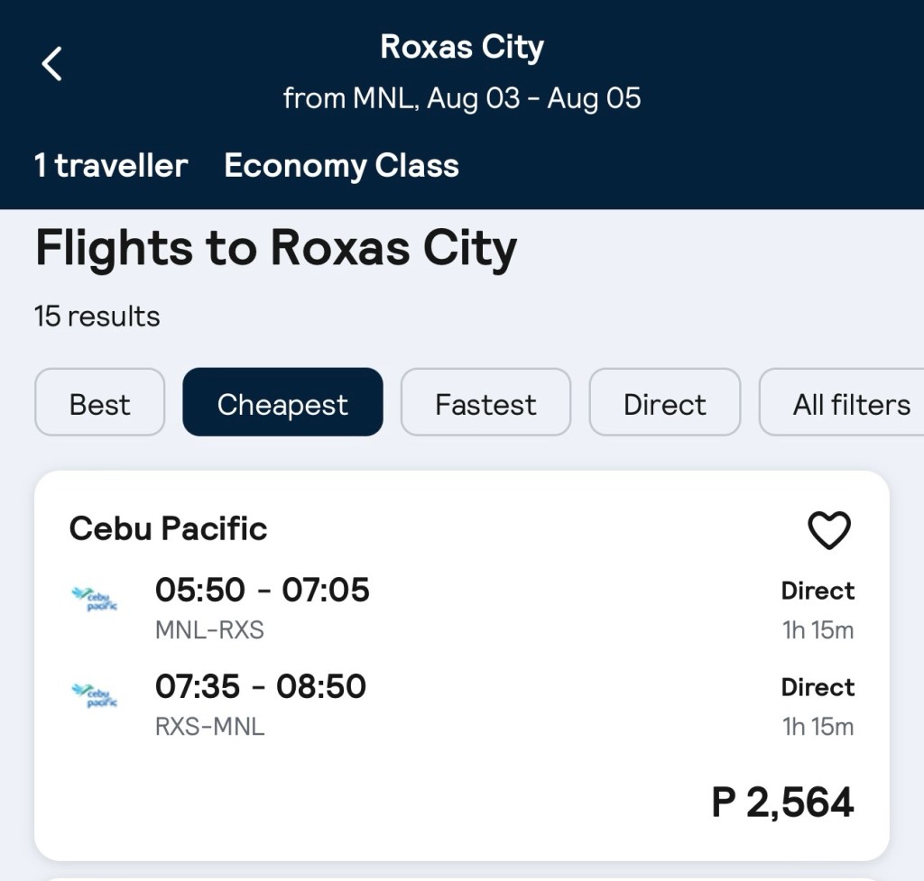The height and width of the screenshot is (881, 924).
Task: Enable the Direct flights filter
Action: click(x=664, y=402)
